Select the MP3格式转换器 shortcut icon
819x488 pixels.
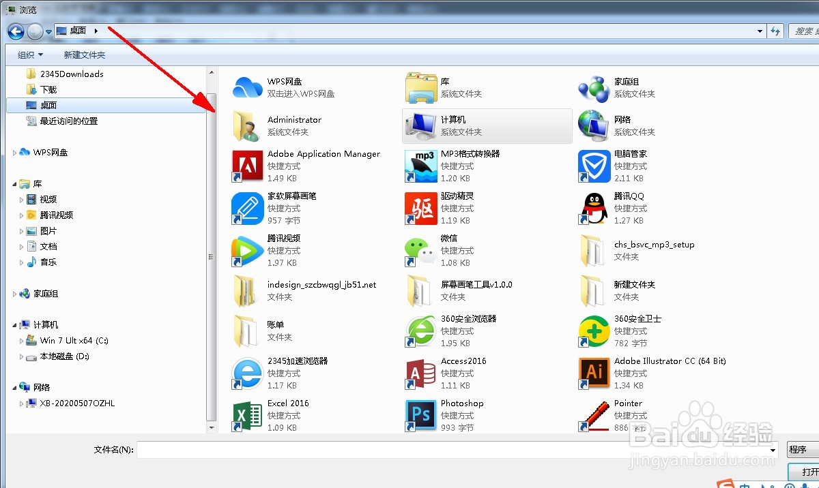421,166
